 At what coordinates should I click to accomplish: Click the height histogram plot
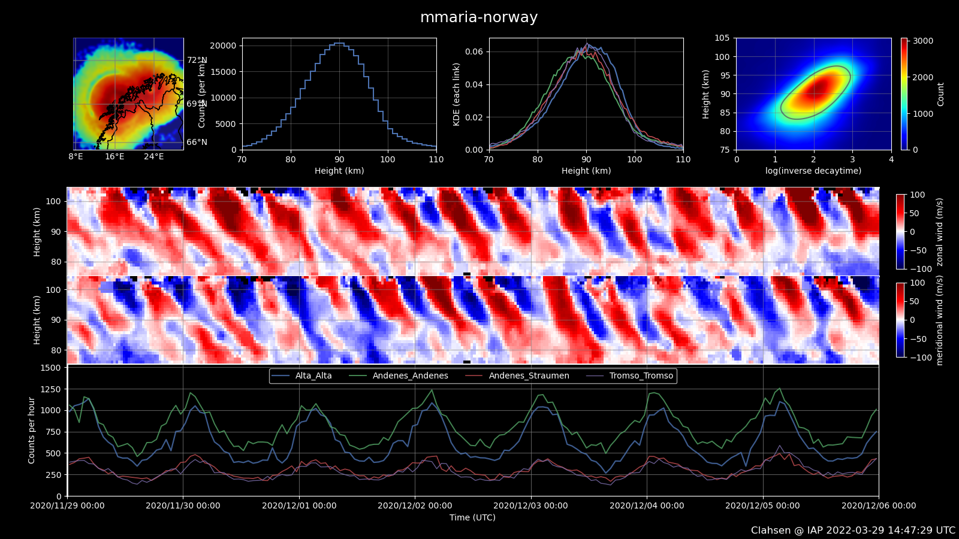point(339,94)
